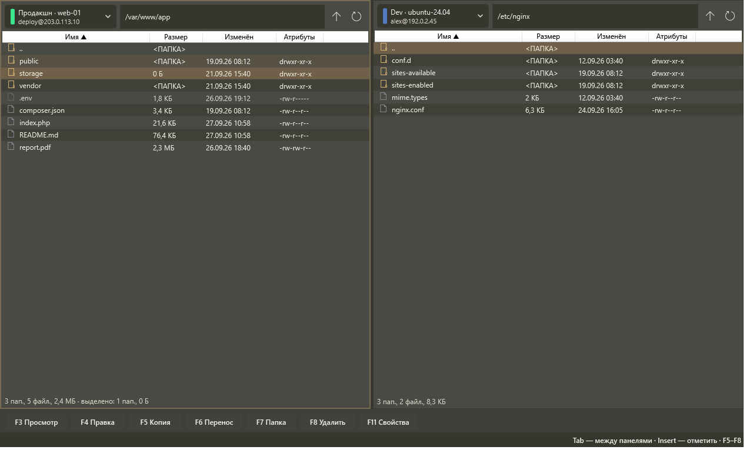This screenshot has width=753, height=470.
Task: Select the composer.json file name
Action: (x=42, y=110)
